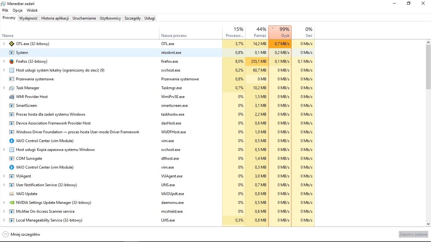Click the process list vertical scrollbar thumb
This screenshot has height=242, width=431.
point(428,67)
